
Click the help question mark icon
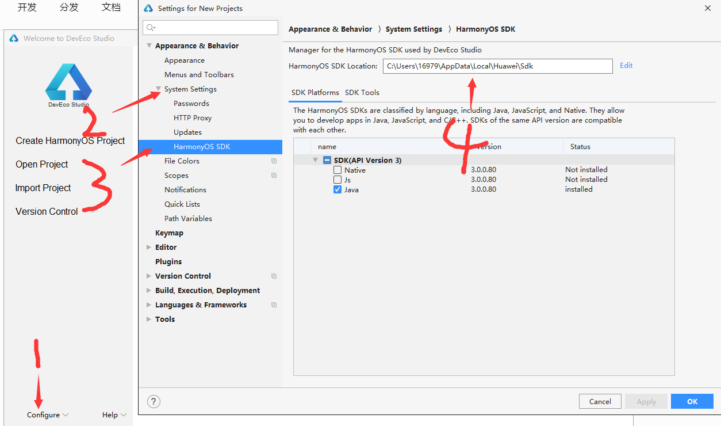[x=154, y=401]
